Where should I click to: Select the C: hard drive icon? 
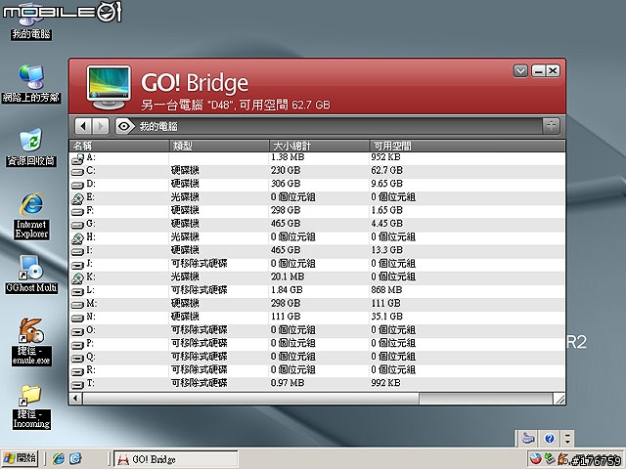77,172
